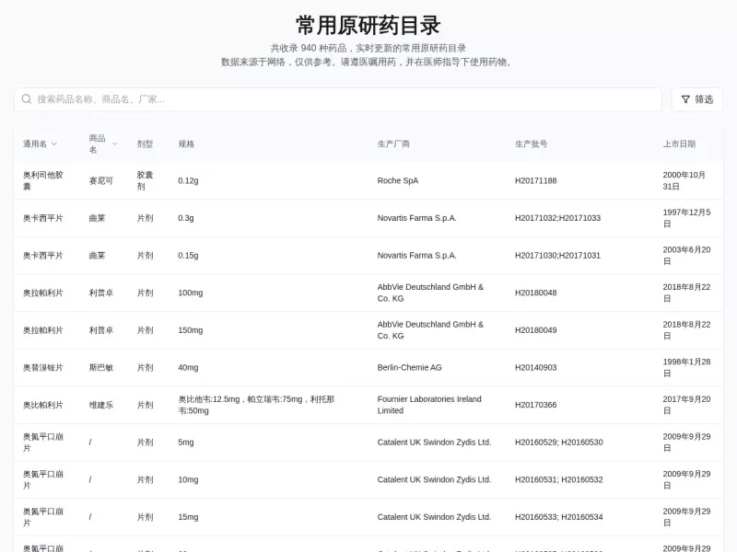
Task: Click the Fournier Laboratories Ireland Limited cell
Action: (429, 405)
